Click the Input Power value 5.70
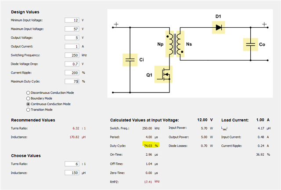The height and width of the screenshot is (190, 281). coord(204,128)
